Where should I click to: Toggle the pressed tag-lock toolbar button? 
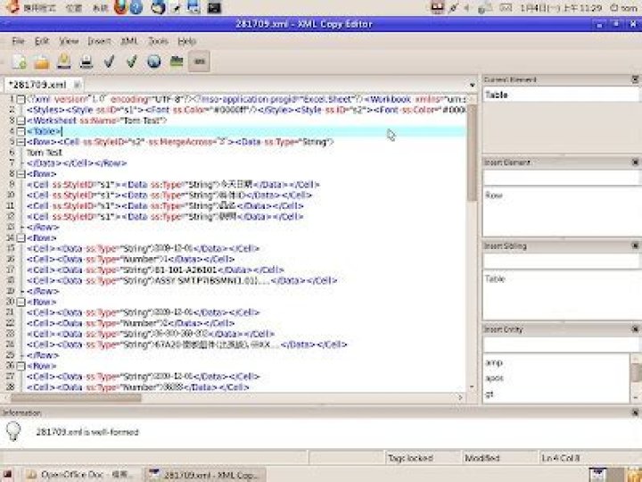(x=200, y=62)
